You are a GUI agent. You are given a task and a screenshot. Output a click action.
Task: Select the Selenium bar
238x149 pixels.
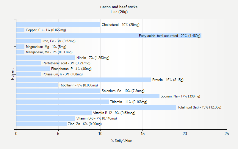tap(58, 91)
